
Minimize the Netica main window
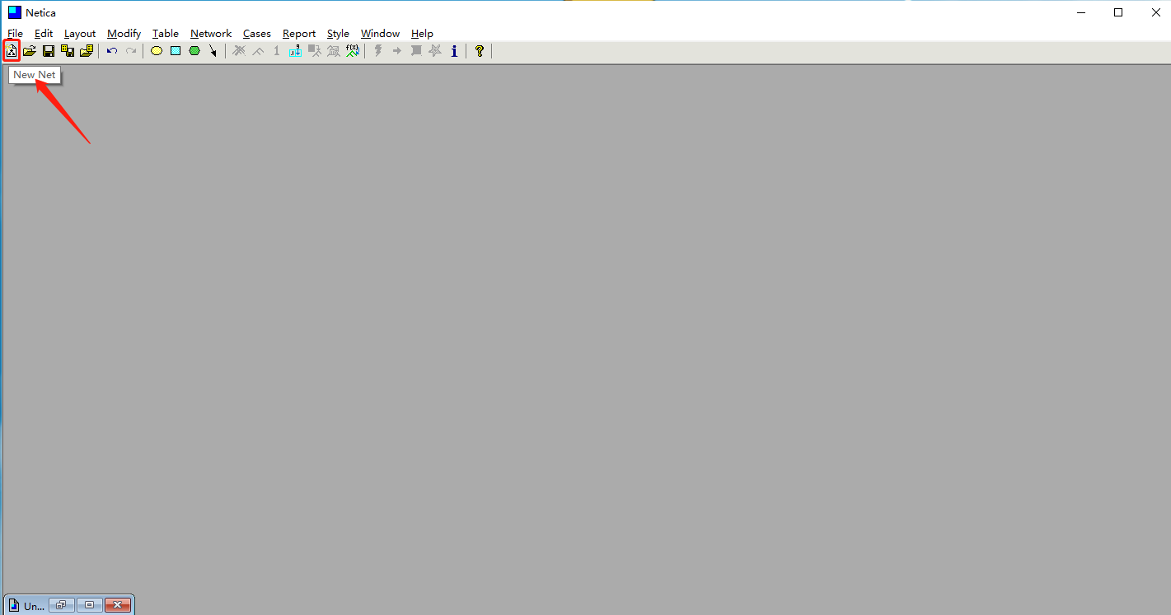tap(1080, 12)
